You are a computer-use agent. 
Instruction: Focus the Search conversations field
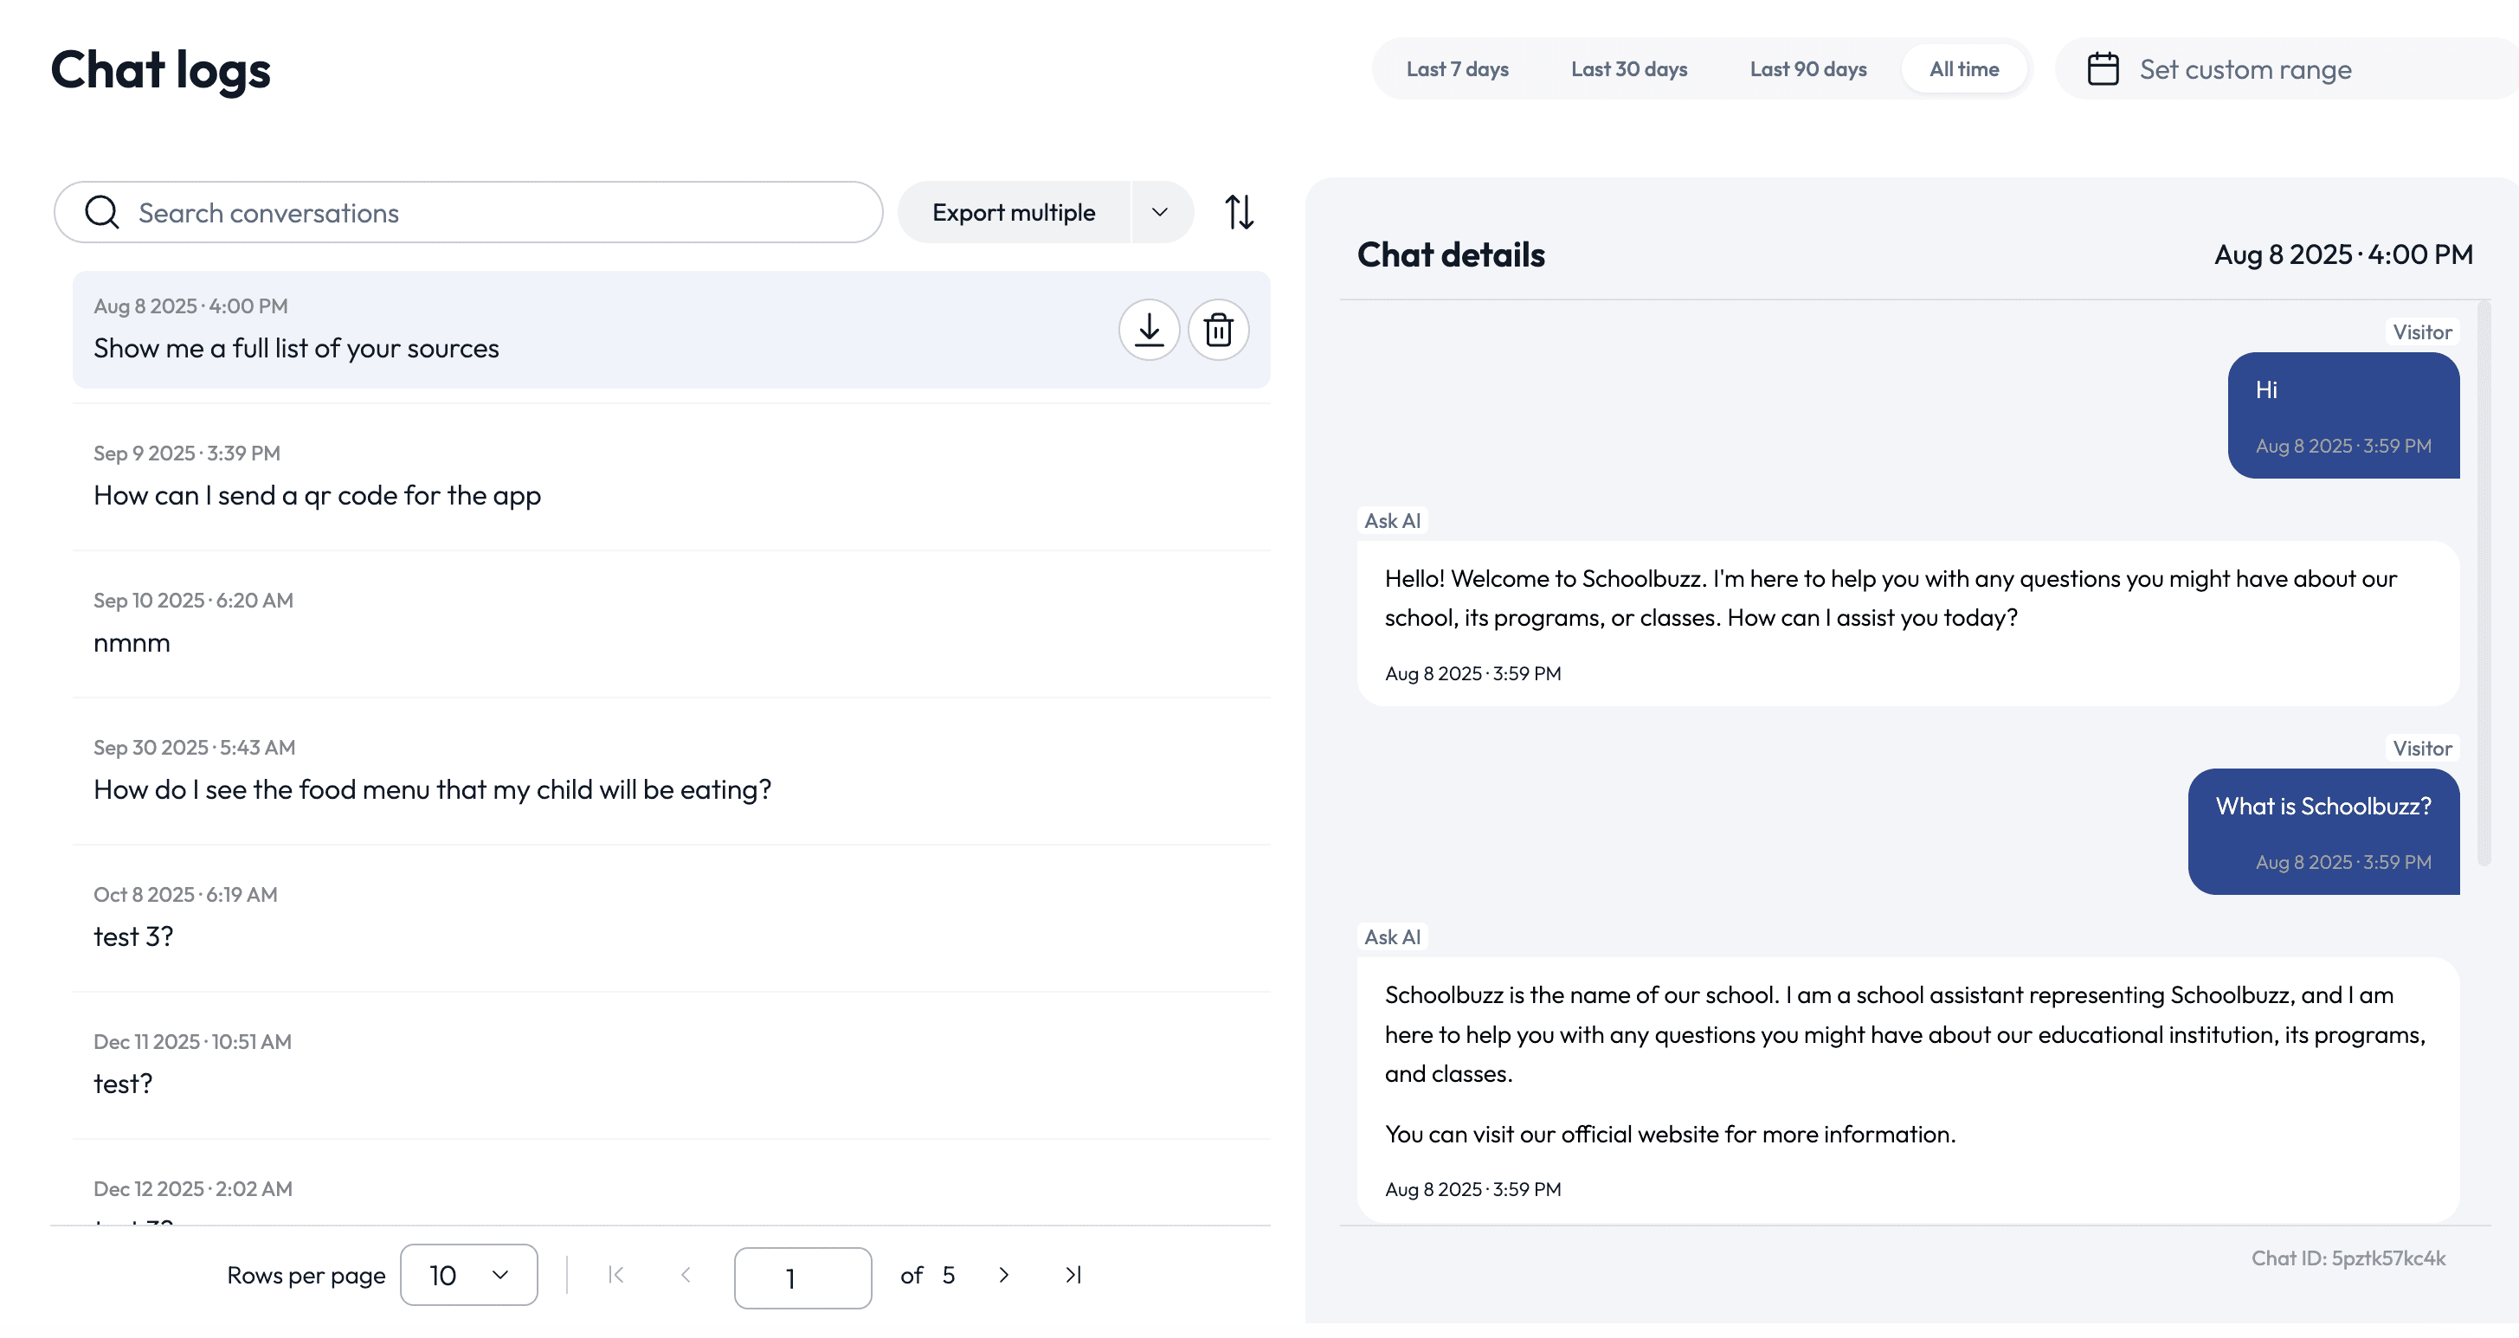coord(468,212)
